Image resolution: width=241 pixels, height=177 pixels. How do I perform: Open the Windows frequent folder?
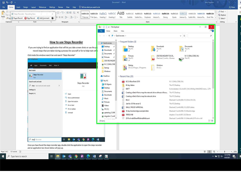pos(157,68)
